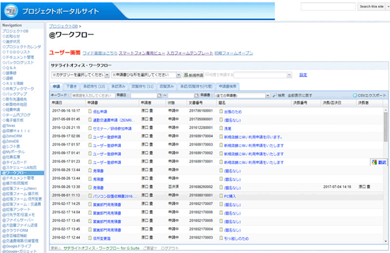This screenshot has height=253, width=390.
Task: Click document number 201706160001
Action: 201,111
